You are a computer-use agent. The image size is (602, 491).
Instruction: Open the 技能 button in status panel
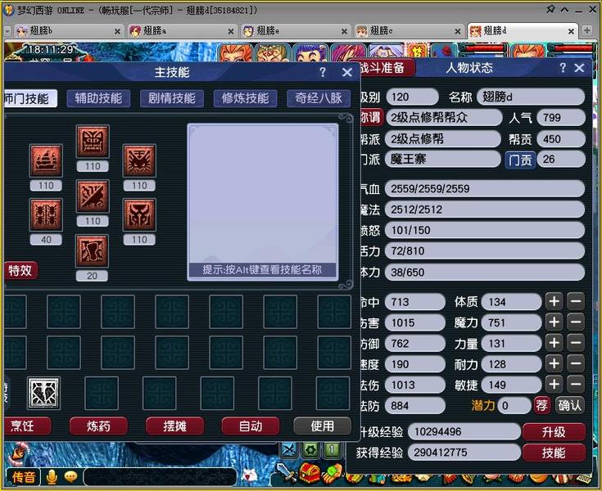coord(554,453)
